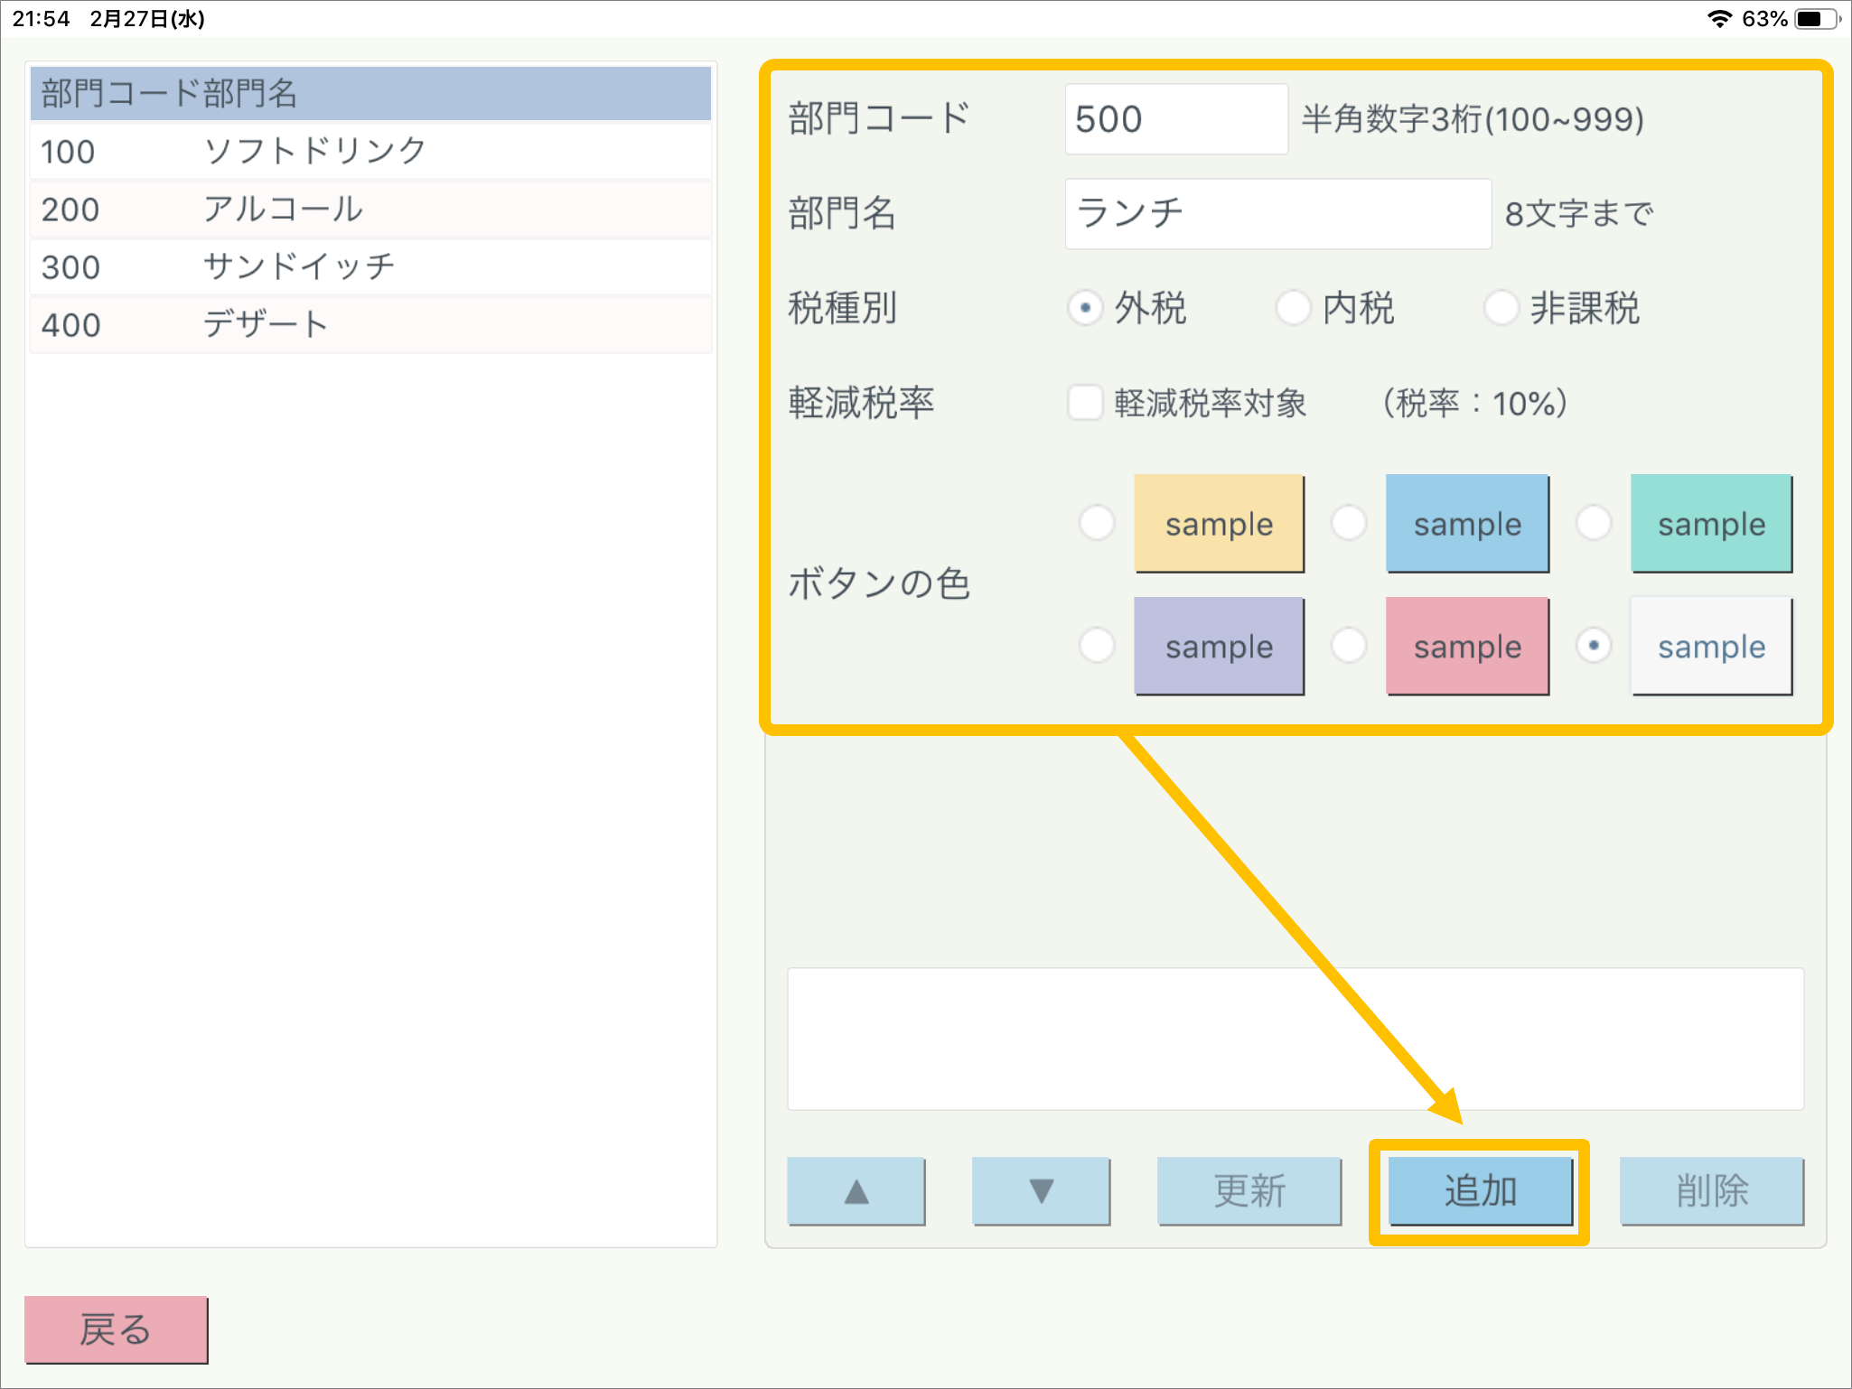
Task: Click the move-up triangle button
Action: coord(856,1191)
